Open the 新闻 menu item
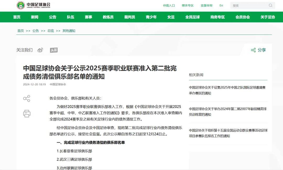The height and width of the screenshot is (170, 283). pos(35,17)
